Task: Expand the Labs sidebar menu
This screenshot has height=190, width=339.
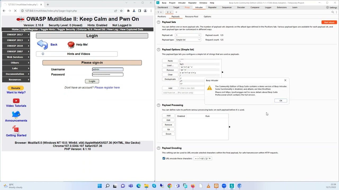Action: pos(16,68)
